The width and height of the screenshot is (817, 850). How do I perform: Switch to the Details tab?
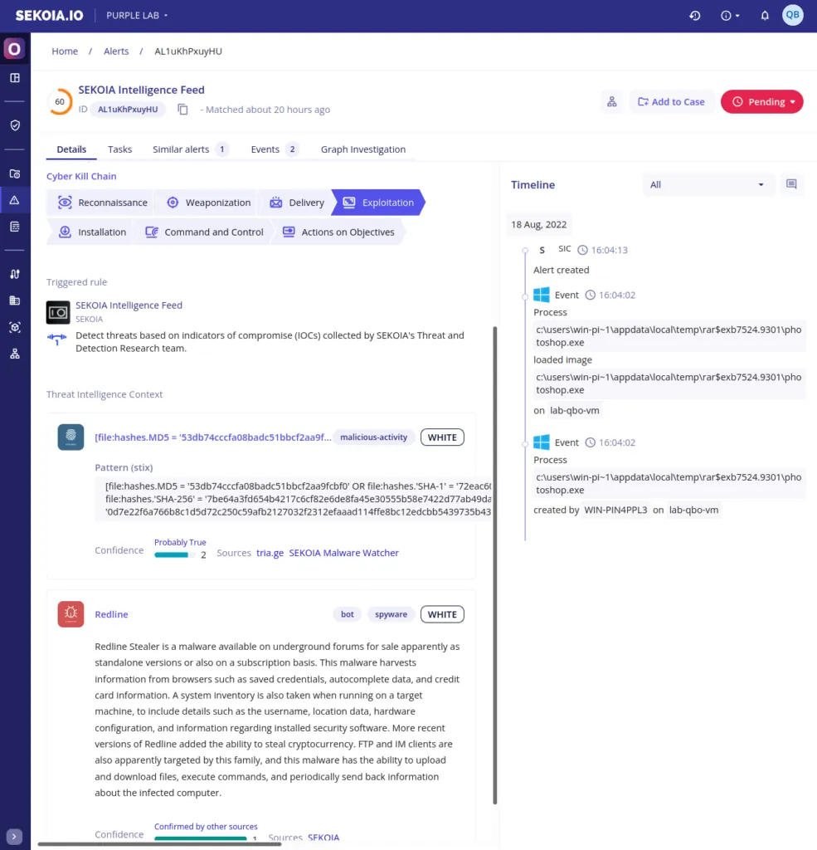click(71, 149)
